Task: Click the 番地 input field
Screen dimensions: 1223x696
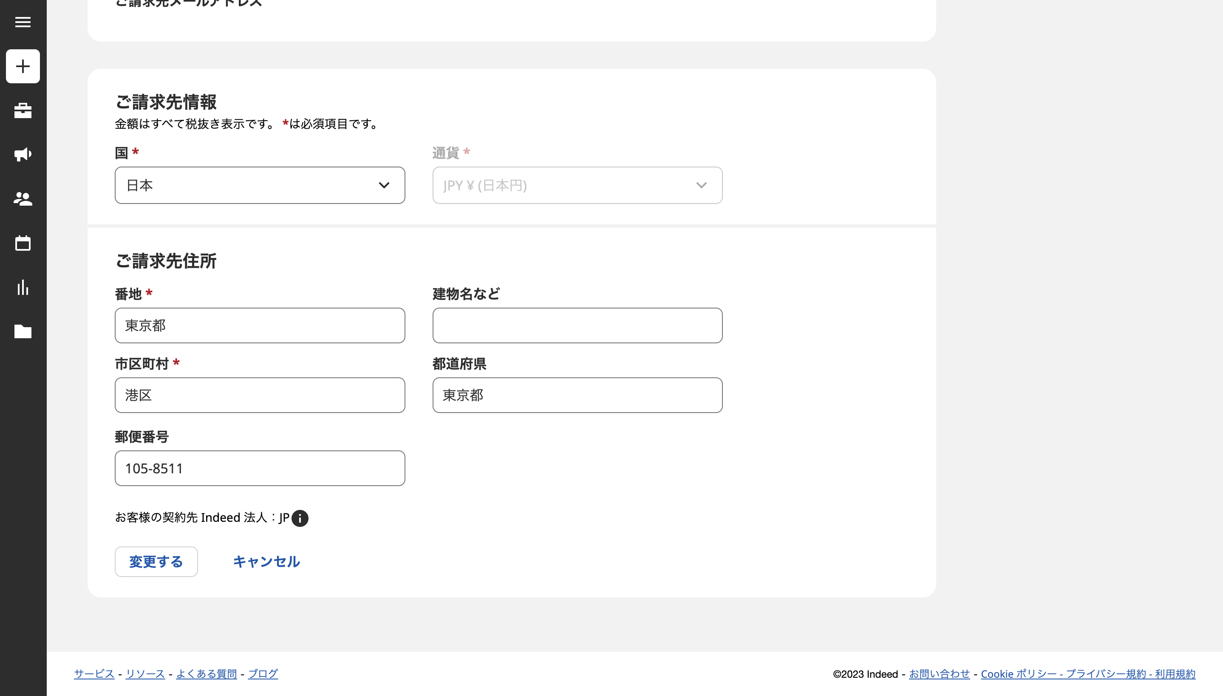Action: coord(260,325)
